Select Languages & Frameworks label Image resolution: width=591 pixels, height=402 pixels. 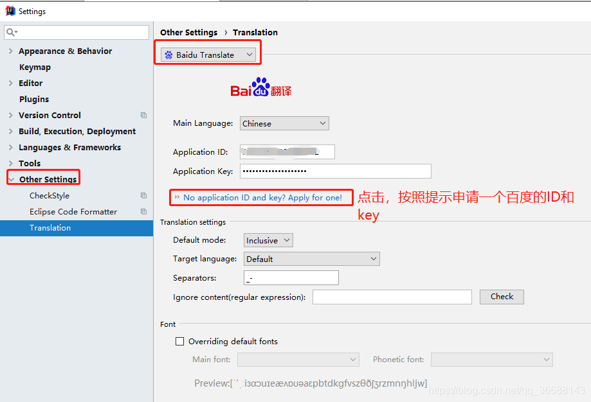[x=69, y=147]
